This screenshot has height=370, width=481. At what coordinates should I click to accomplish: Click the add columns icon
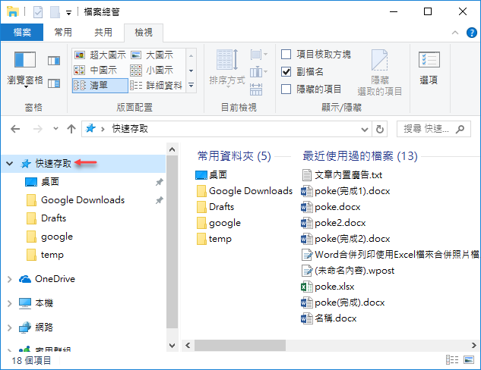(x=258, y=72)
